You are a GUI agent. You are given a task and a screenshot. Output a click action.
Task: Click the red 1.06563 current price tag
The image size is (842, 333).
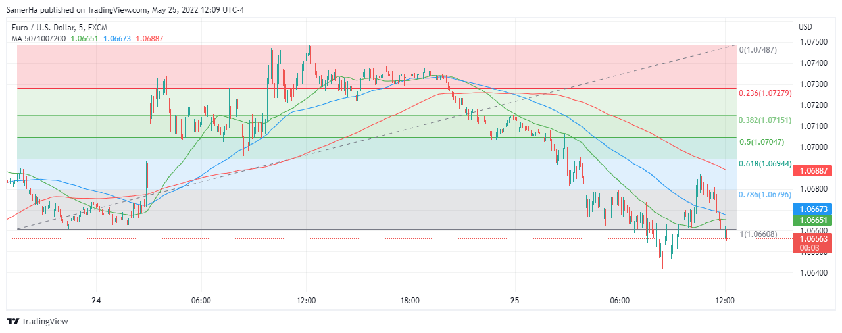(x=814, y=239)
